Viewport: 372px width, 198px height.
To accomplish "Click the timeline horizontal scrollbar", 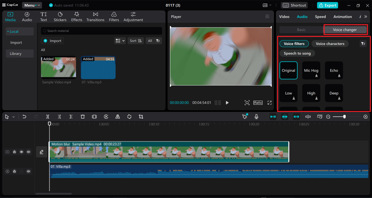I will click(x=53, y=194).
